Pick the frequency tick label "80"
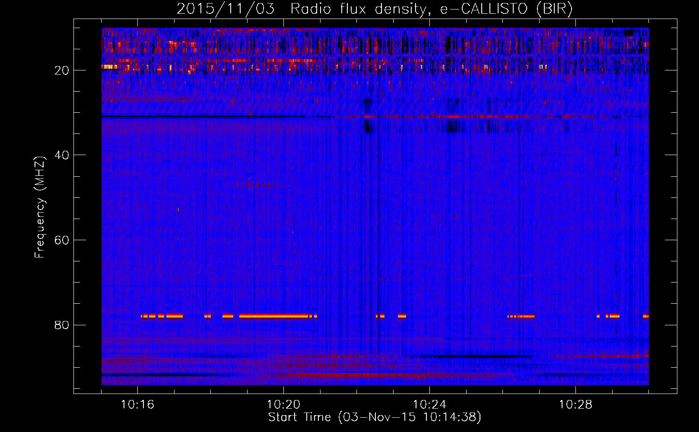The height and width of the screenshot is (432, 699). coord(62,325)
